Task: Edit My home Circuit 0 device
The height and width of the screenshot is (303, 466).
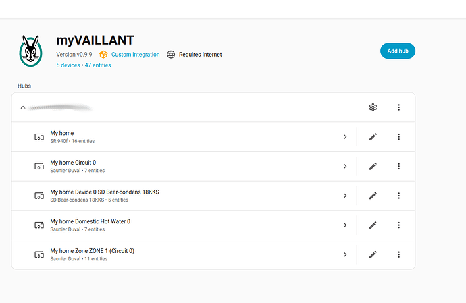Action: coord(373,166)
